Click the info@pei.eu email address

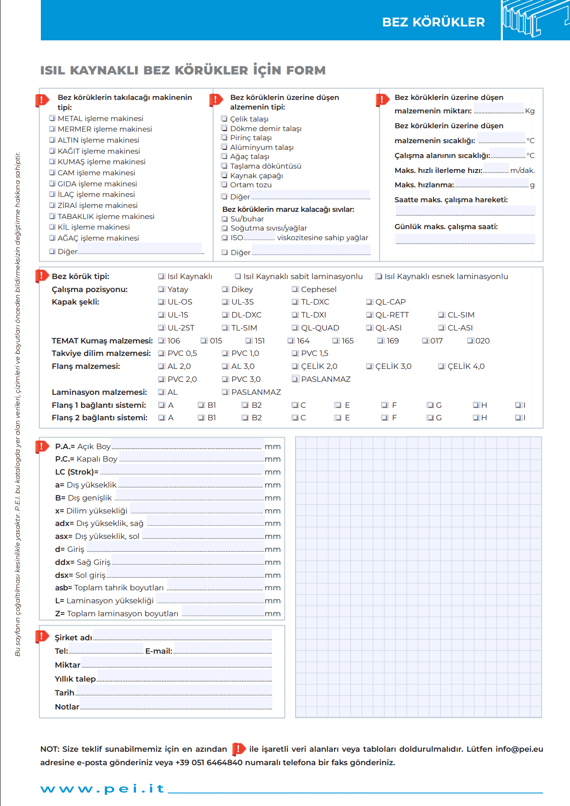(x=519, y=749)
